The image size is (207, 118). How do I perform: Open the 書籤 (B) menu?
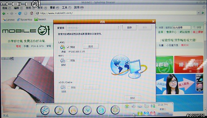point(55,8)
